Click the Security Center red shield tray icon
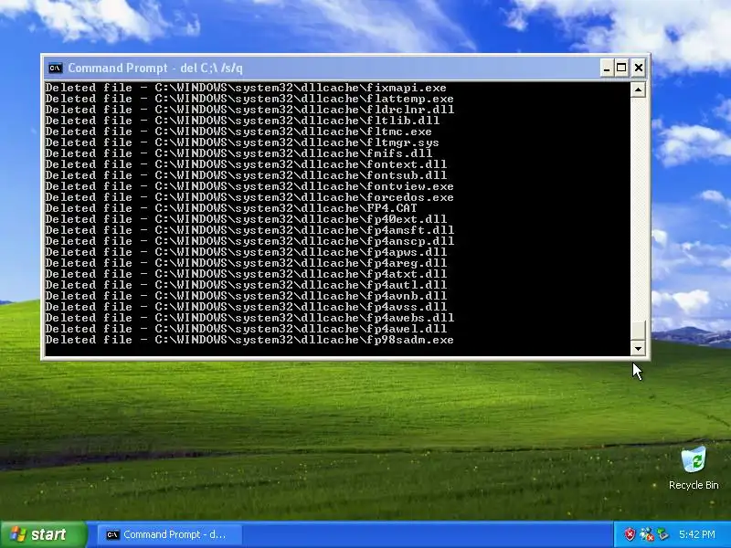This screenshot has height=548, width=731. click(630, 534)
